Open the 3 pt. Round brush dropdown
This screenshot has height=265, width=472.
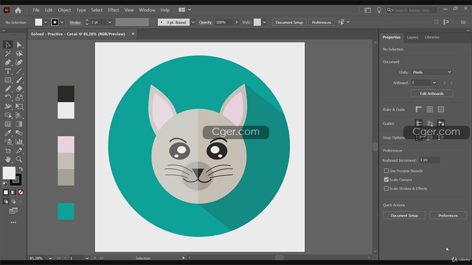pos(193,22)
